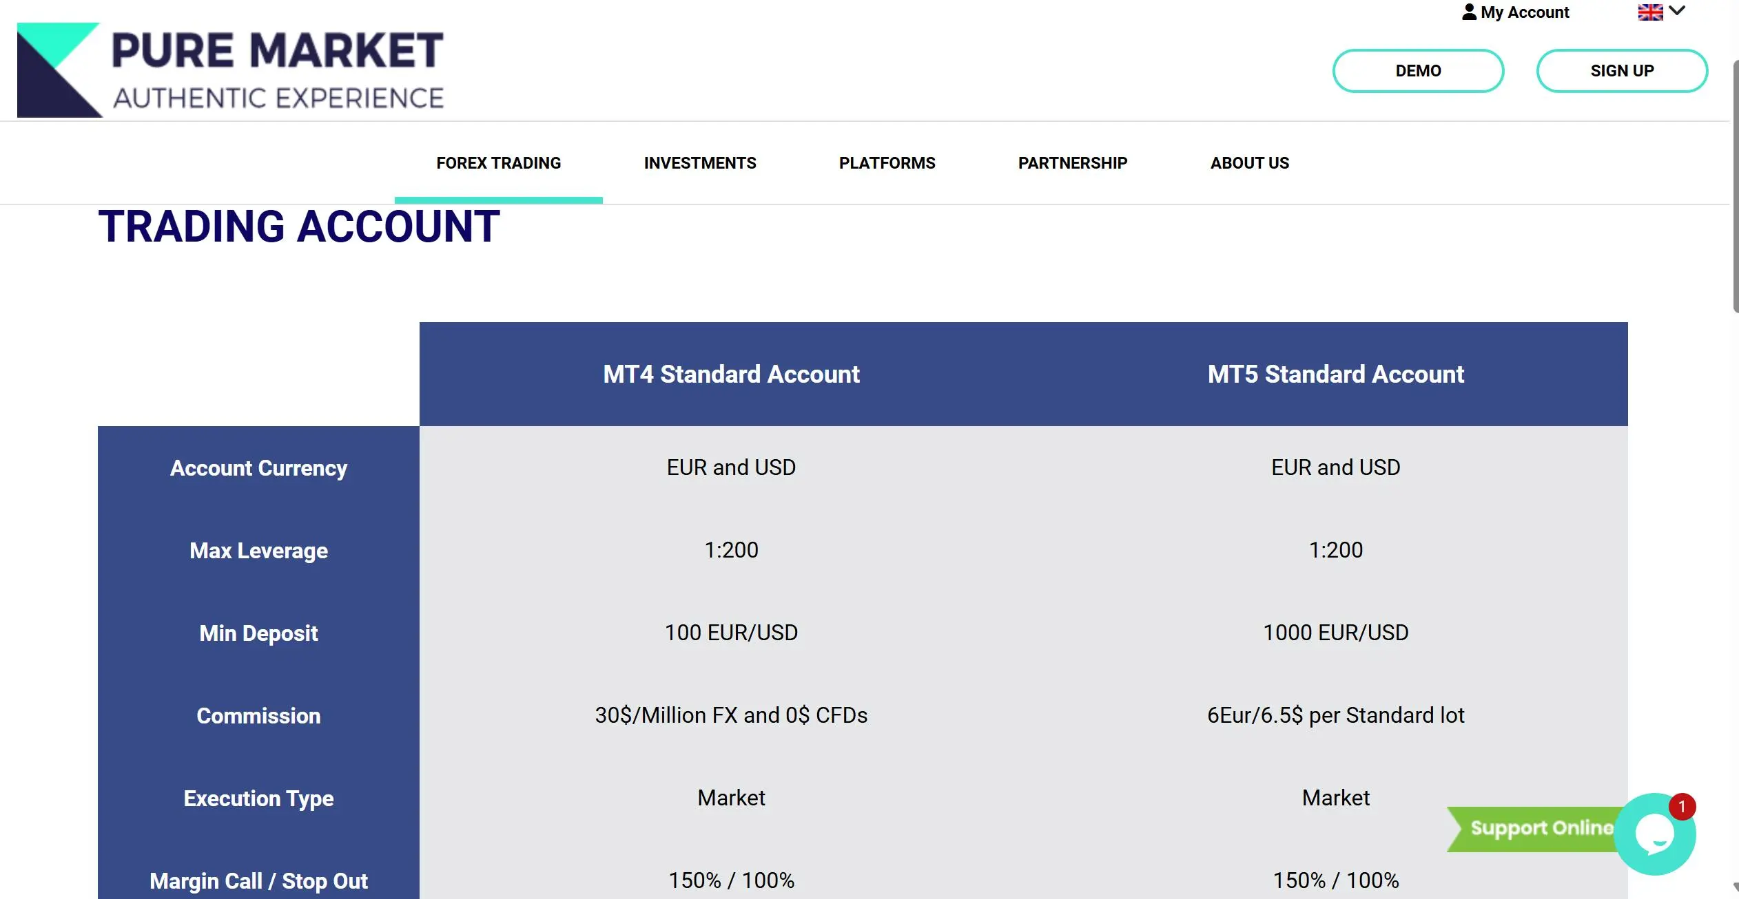This screenshot has height=899, width=1739.
Task: Click the DEMO button
Action: point(1418,71)
